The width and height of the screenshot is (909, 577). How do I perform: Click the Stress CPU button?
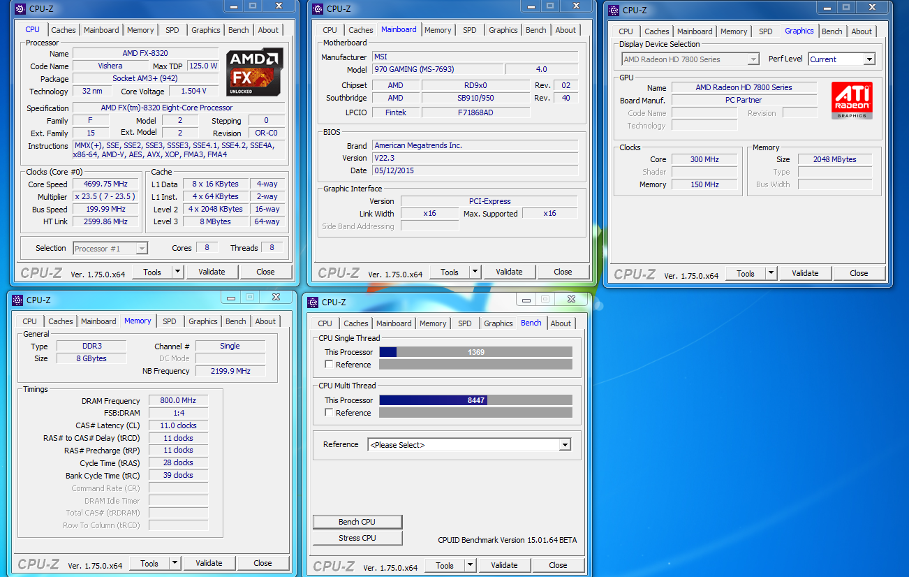click(357, 538)
